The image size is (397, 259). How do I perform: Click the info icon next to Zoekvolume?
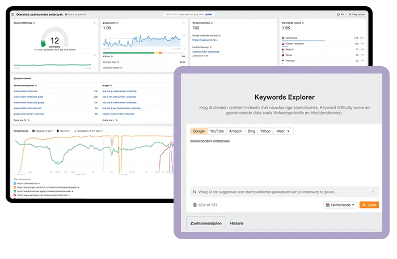point(117,23)
